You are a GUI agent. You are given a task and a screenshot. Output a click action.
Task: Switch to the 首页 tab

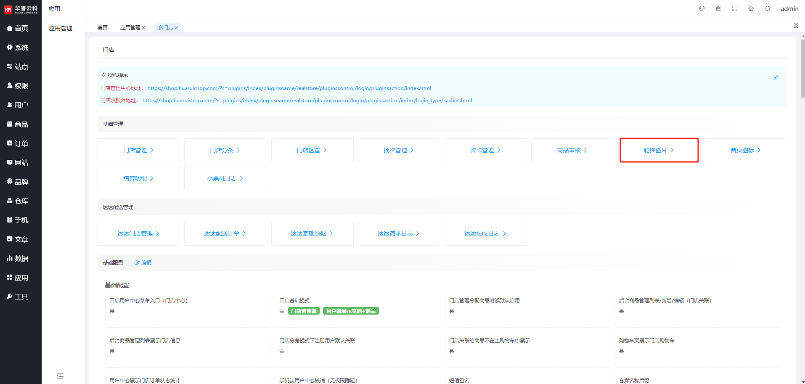(103, 28)
